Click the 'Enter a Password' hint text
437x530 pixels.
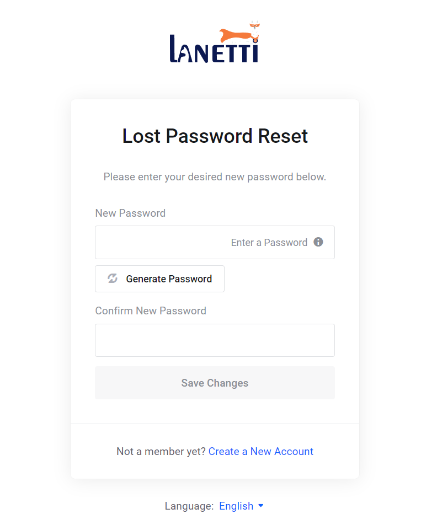[x=269, y=243]
